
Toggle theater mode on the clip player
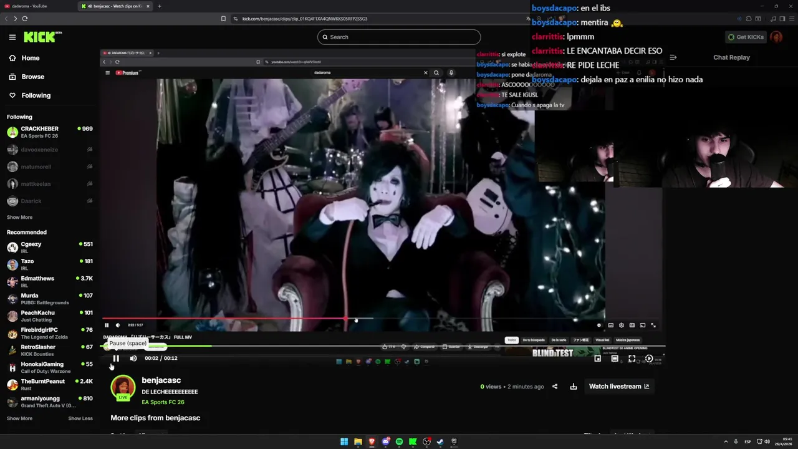coord(615,359)
